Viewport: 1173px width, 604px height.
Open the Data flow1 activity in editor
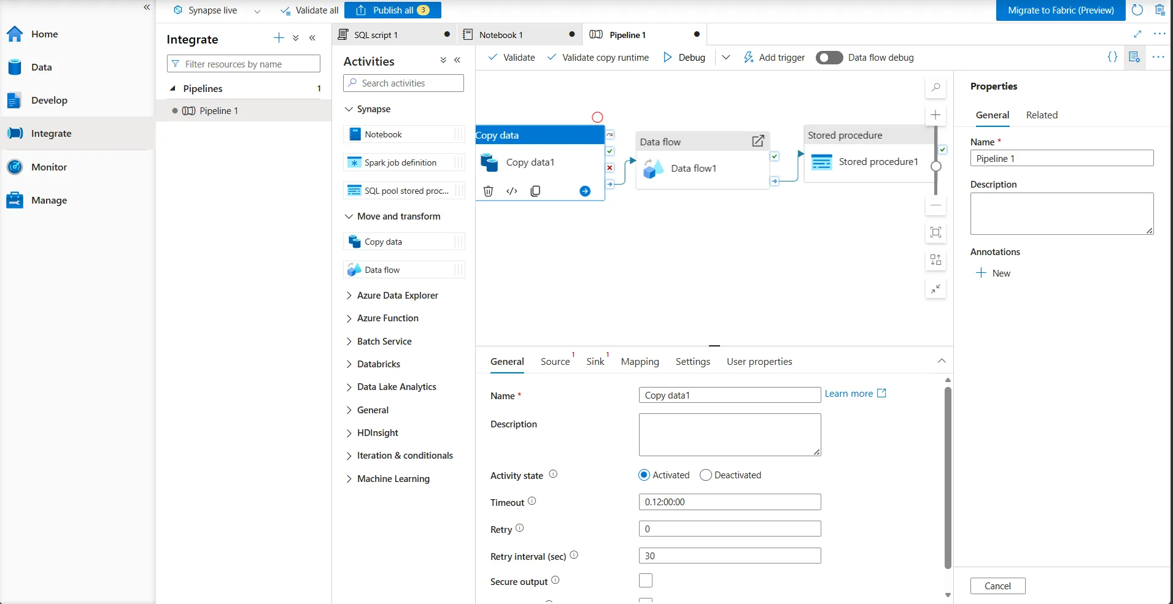(x=758, y=141)
